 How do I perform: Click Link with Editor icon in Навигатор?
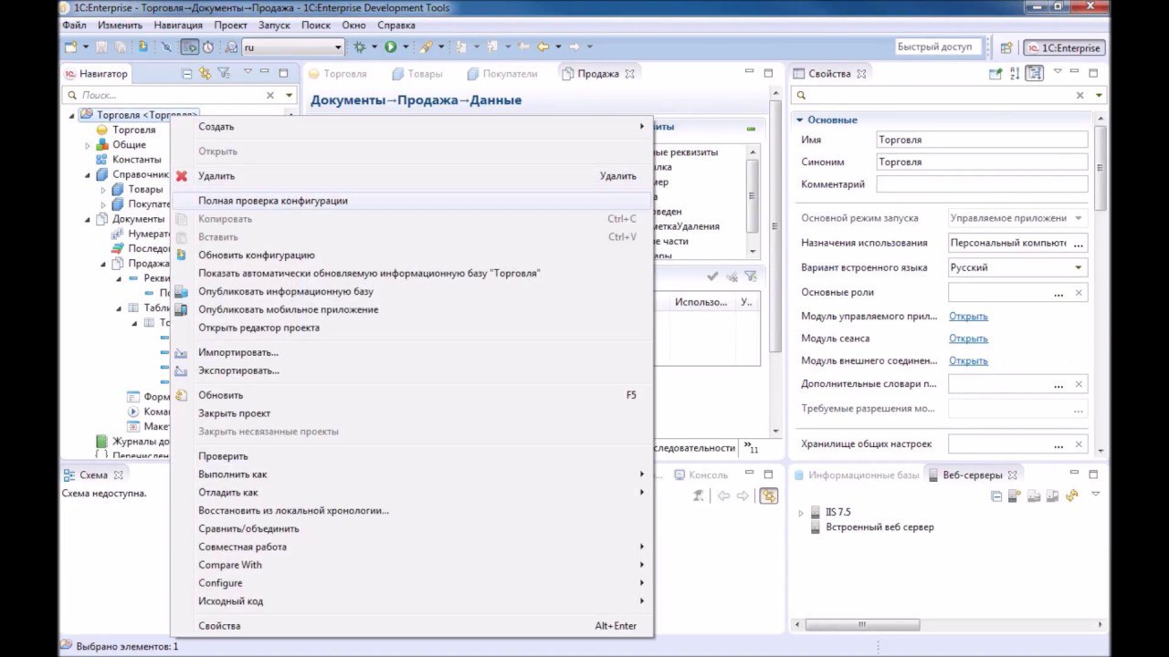tap(205, 74)
